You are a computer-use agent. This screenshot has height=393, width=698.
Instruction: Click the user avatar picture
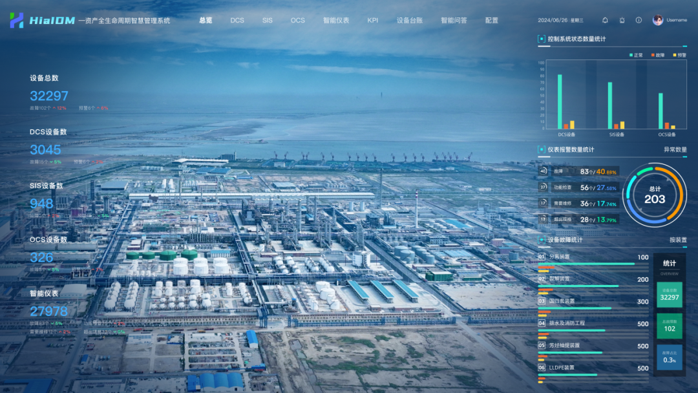658,20
